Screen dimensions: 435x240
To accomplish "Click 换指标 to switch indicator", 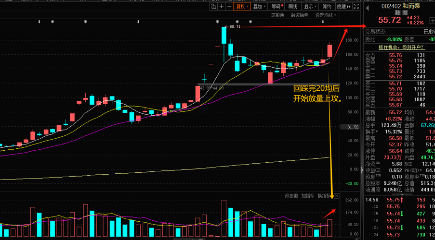I will [324, 196].
